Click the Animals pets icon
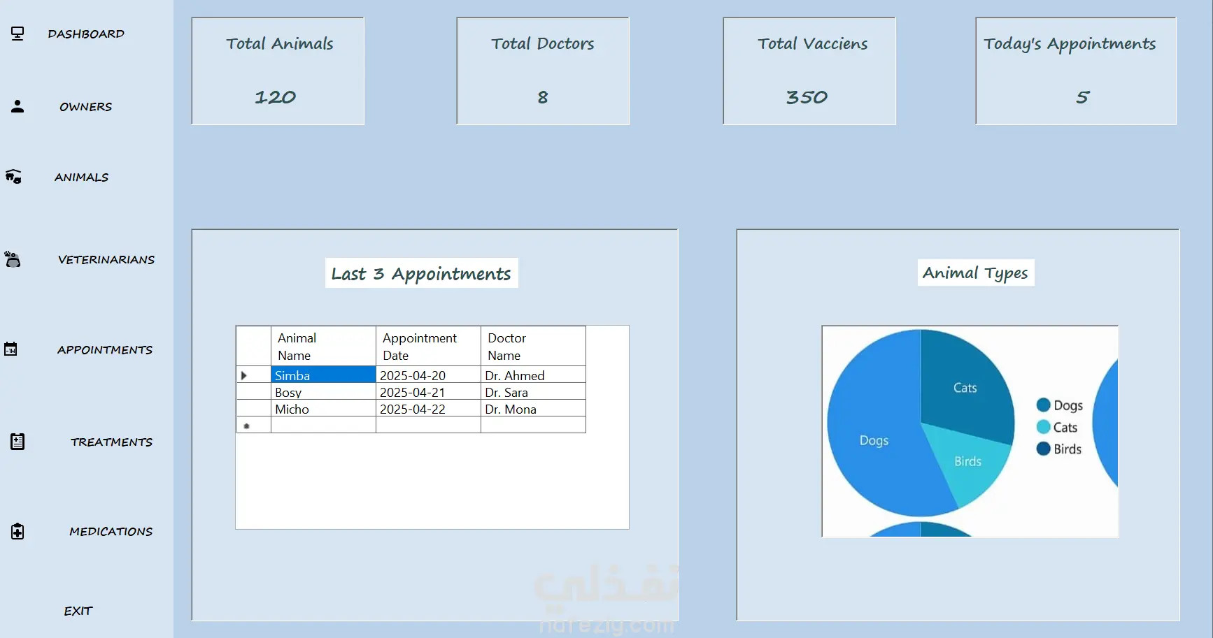Viewport: 1213px width, 638px height. click(13, 177)
